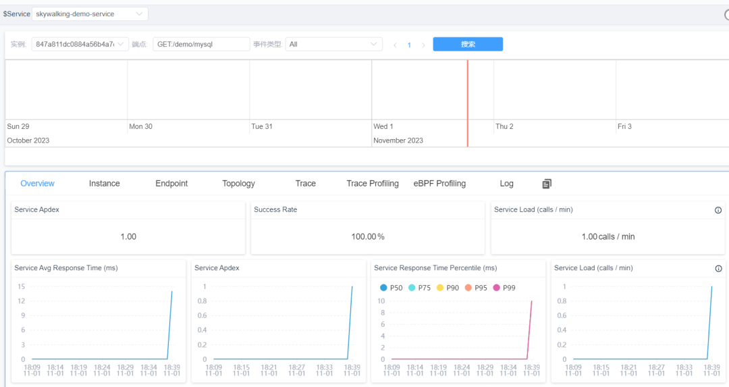Viewport: 729px width, 387px height.
Task: Switch to the Overview tab
Action: tap(37, 183)
